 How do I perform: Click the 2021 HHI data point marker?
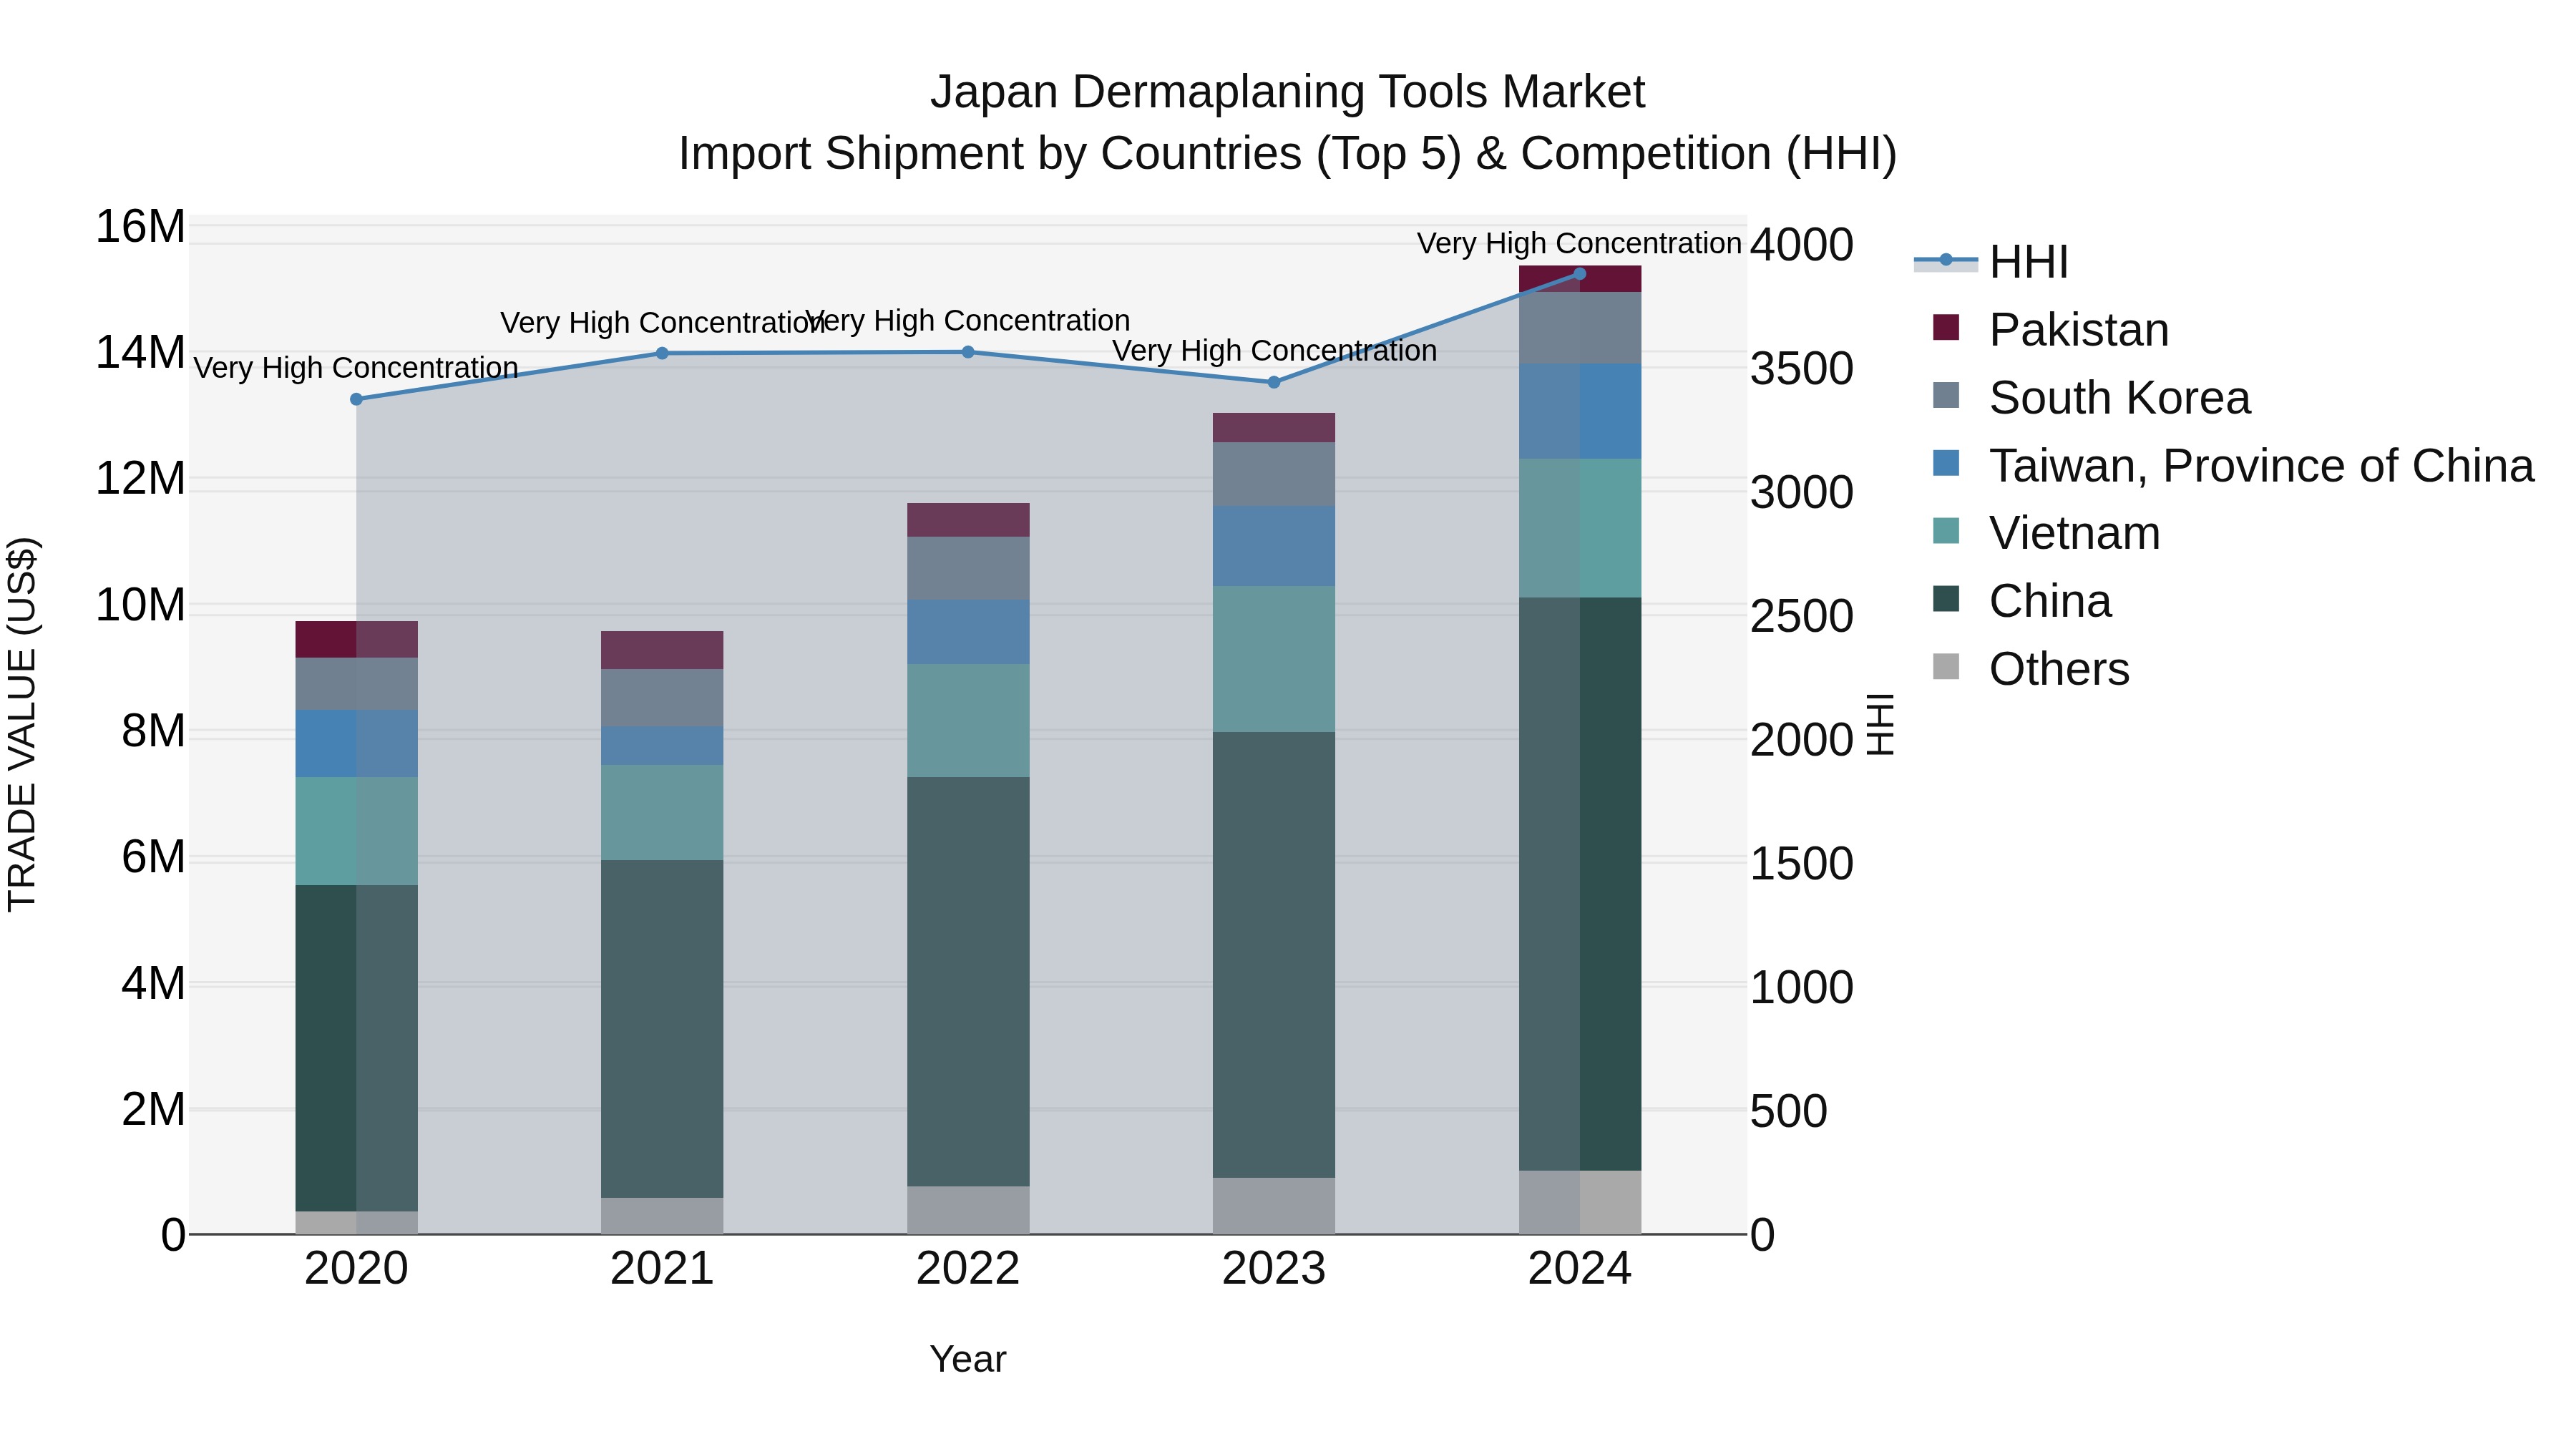(x=662, y=353)
